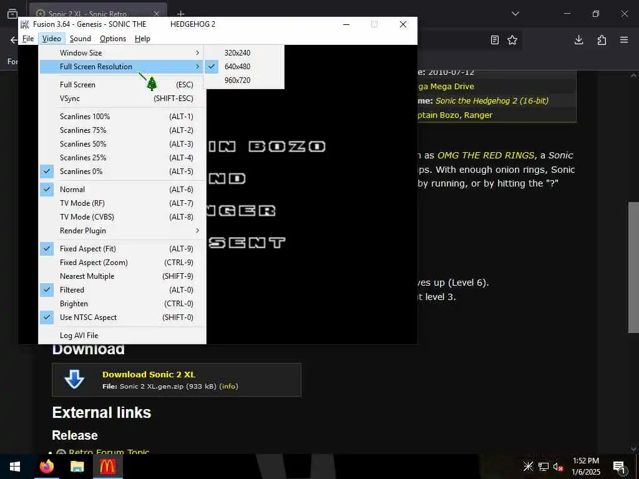The width and height of the screenshot is (639, 479).
Task: Click the browser back arrow
Action: (x=14, y=40)
